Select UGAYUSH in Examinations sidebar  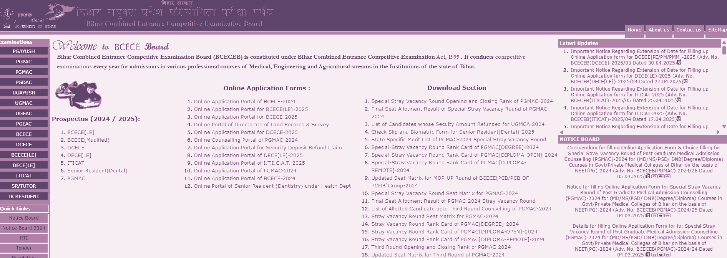tap(24, 93)
